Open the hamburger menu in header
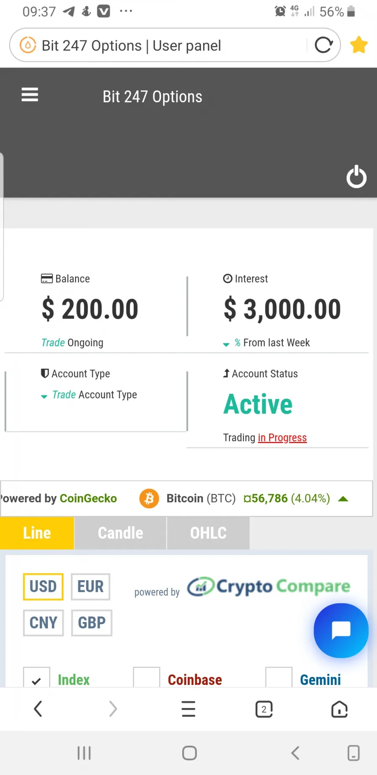Image resolution: width=377 pixels, height=775 pixels. [30, 95]
